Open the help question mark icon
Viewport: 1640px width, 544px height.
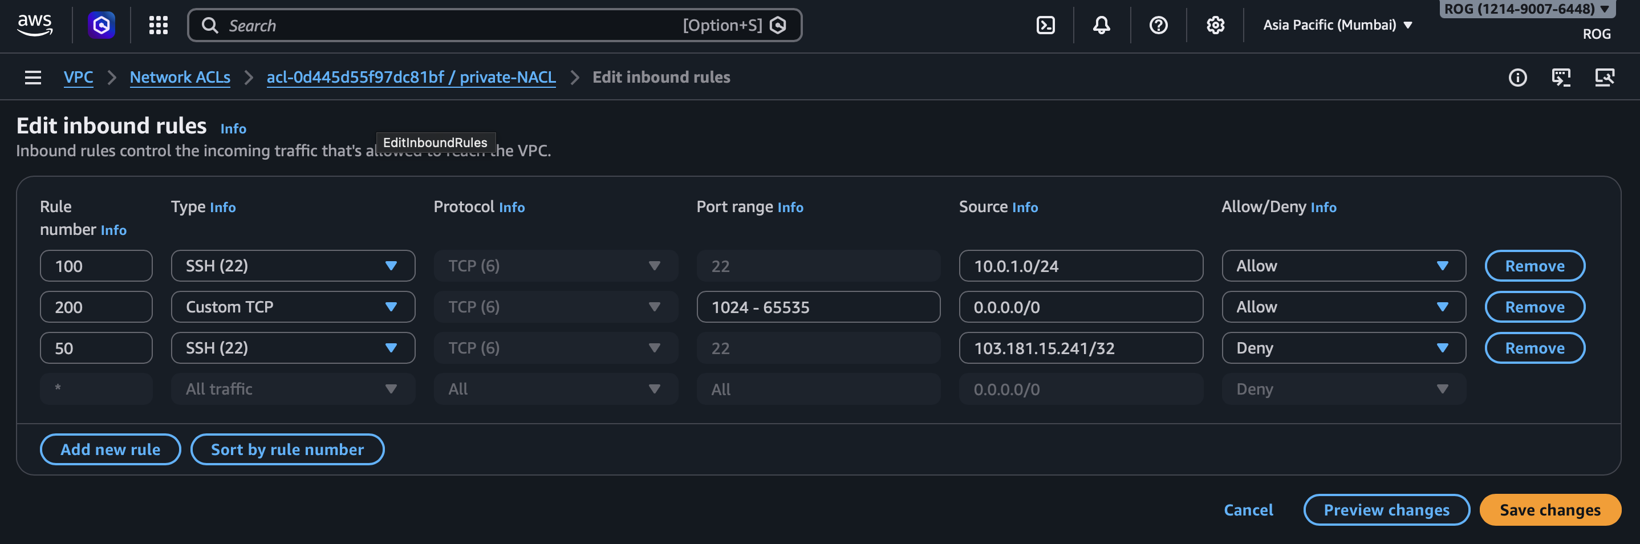click(x=1158, y=26)
